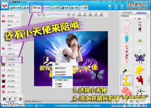Open the 会话气泡 category

tap(12, 54)
